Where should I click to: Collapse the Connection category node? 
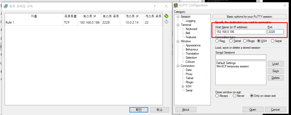click(178, 66)
